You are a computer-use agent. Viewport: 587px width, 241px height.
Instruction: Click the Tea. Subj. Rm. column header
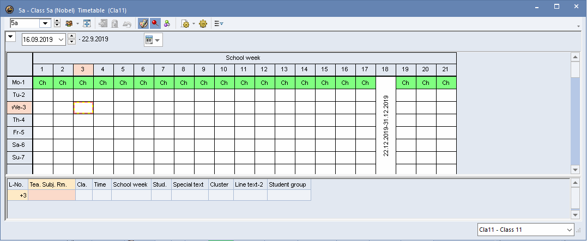point(52,184)
